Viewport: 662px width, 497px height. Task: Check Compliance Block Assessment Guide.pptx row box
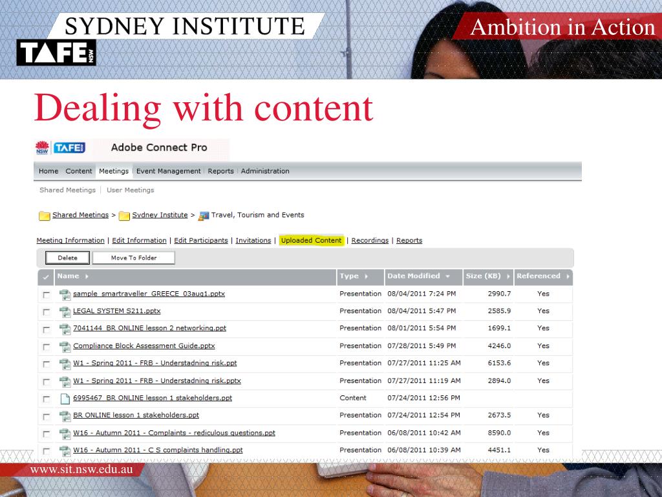coord(46,347)
